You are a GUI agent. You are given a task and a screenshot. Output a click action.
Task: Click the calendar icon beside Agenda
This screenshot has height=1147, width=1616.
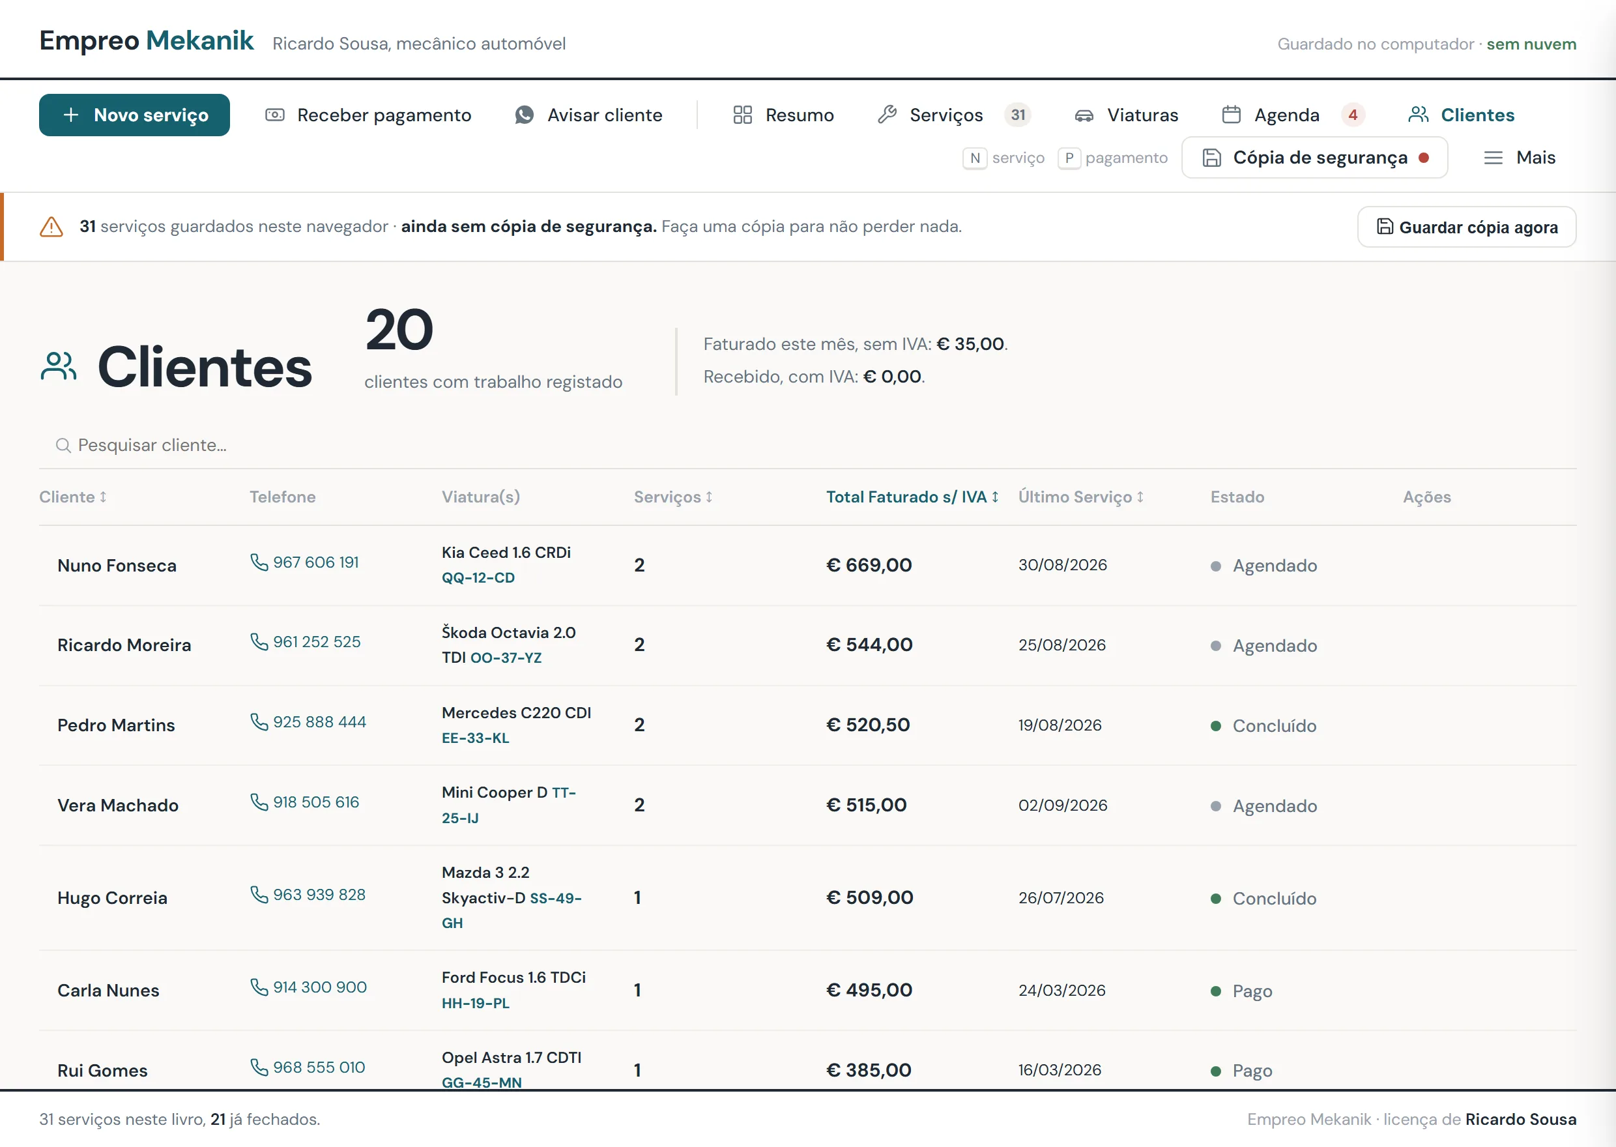1230,115
